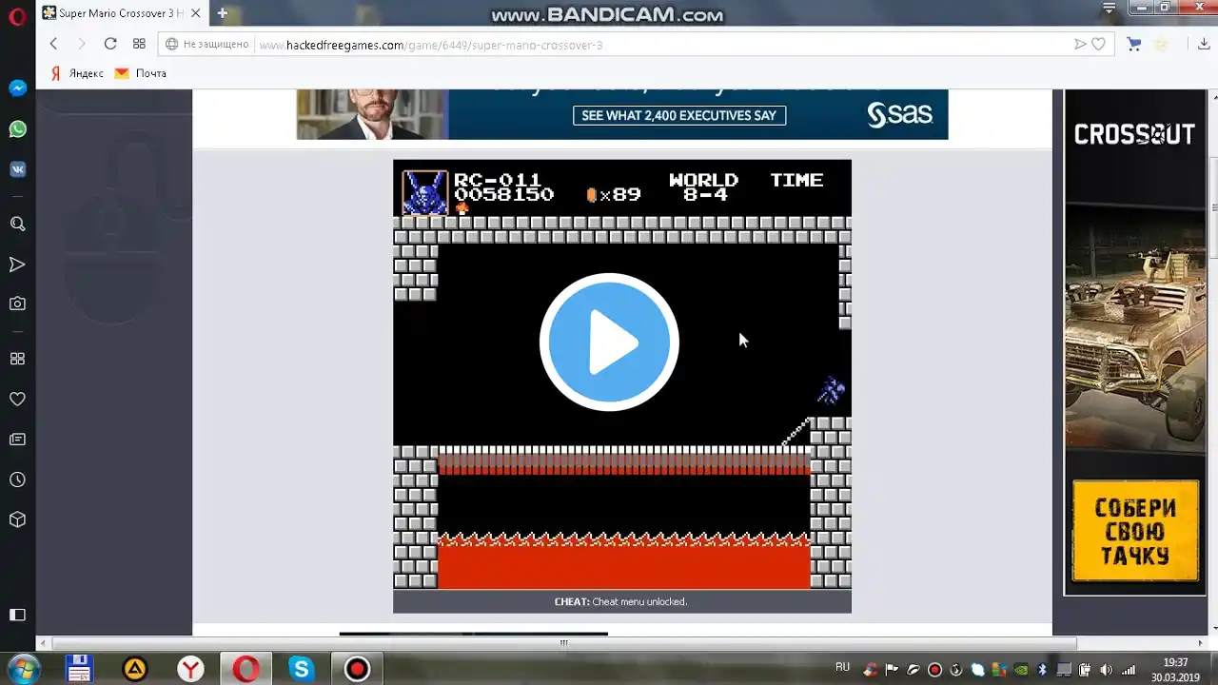
Task: Open the Bluetooth tray icon
Action: (x=1042, y=669)
